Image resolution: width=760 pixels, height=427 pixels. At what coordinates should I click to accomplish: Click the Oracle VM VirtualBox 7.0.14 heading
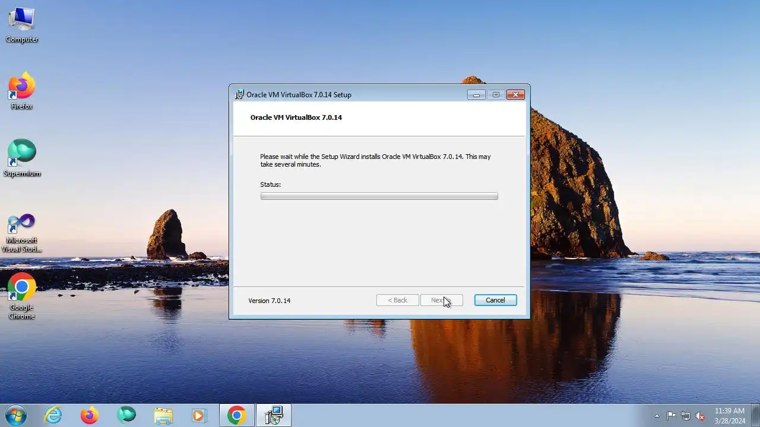tap(296, 117)
